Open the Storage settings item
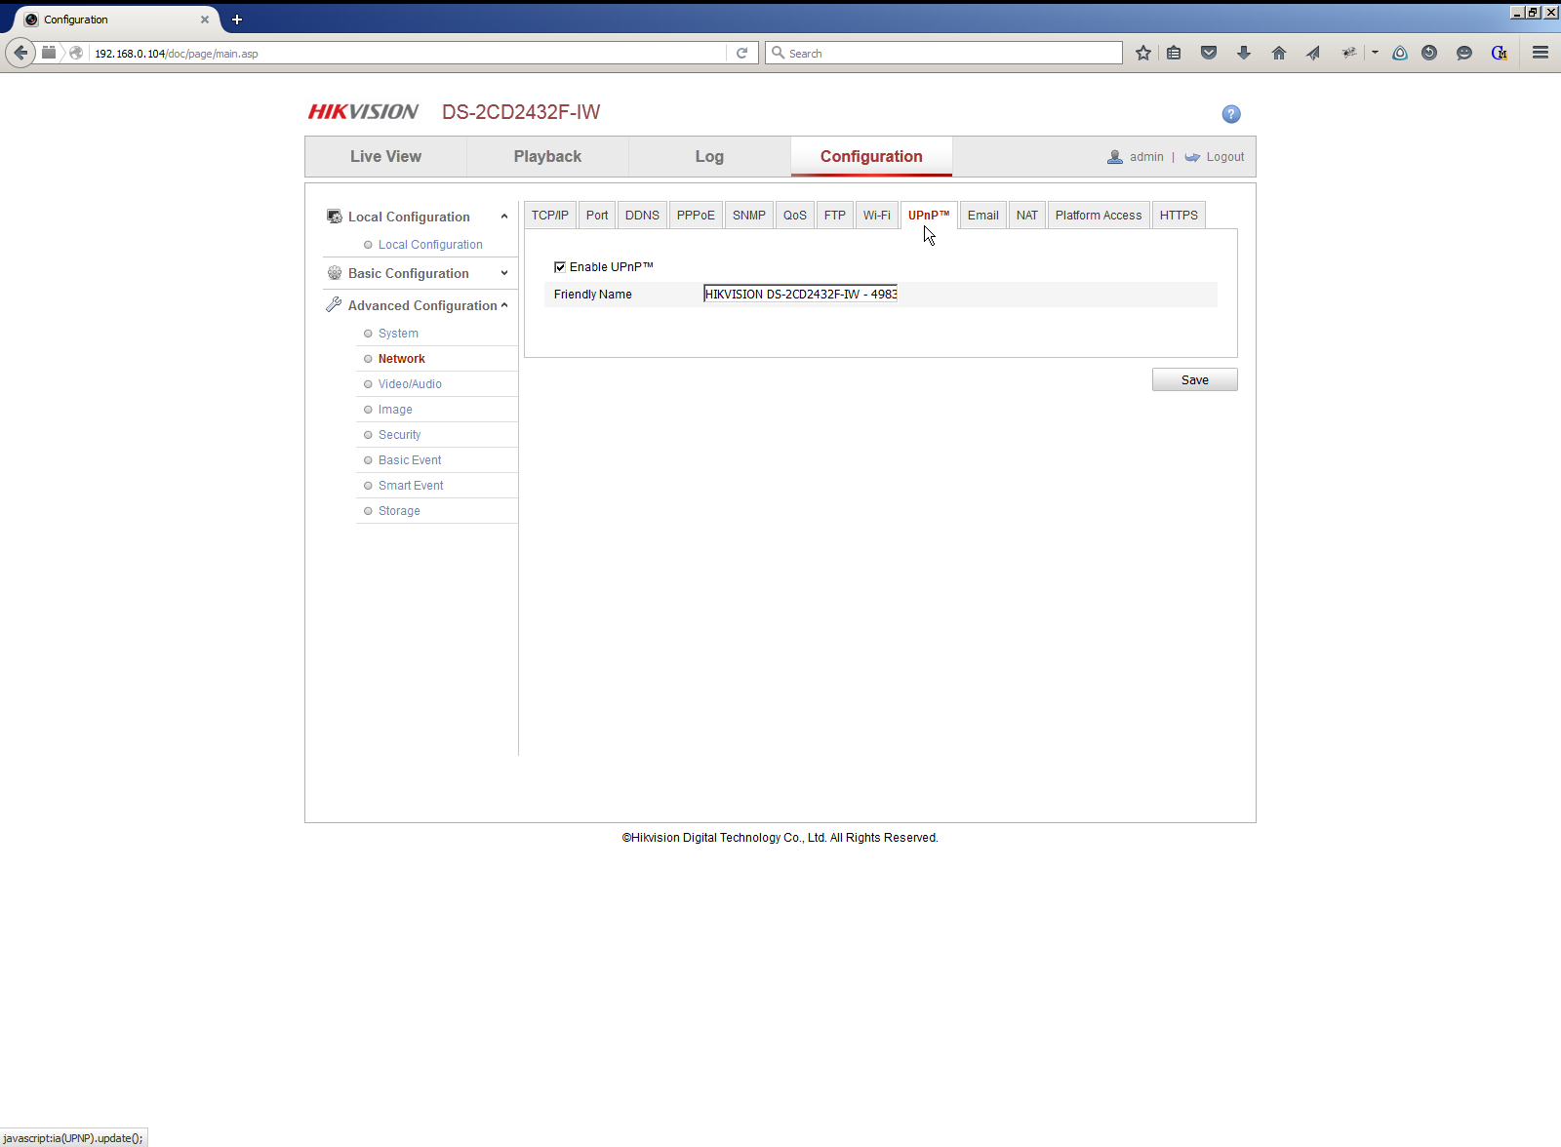Viewport: 1561px width, 1147px height. point(399,511)
